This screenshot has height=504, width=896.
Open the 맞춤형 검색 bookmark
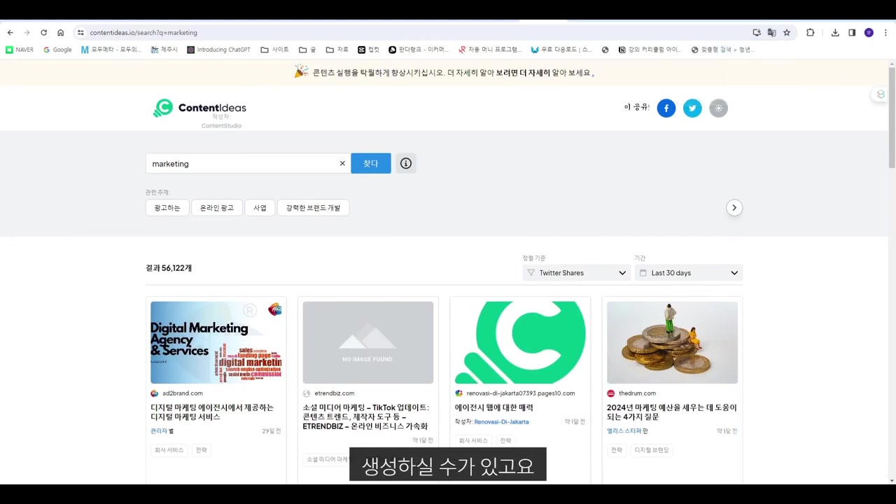click(x=722, y=50)
